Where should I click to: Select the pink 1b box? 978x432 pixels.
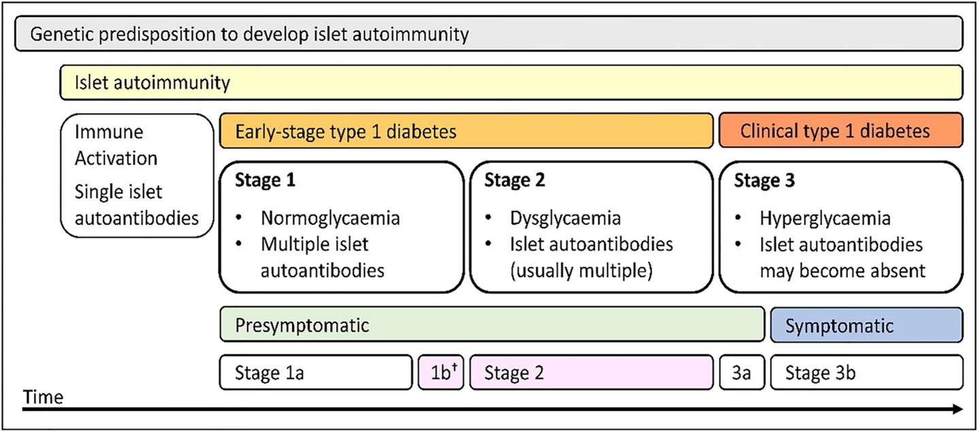pos(441,372)
